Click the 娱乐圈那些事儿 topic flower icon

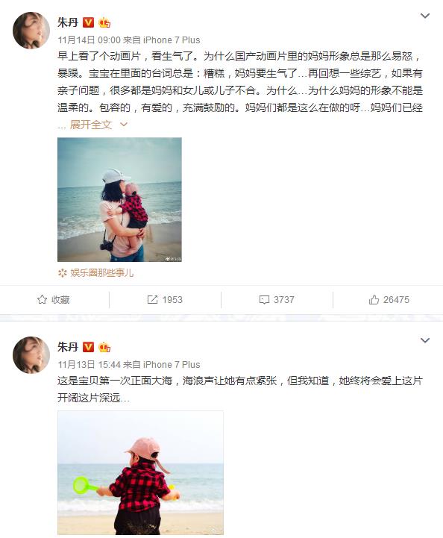(63, 273)
